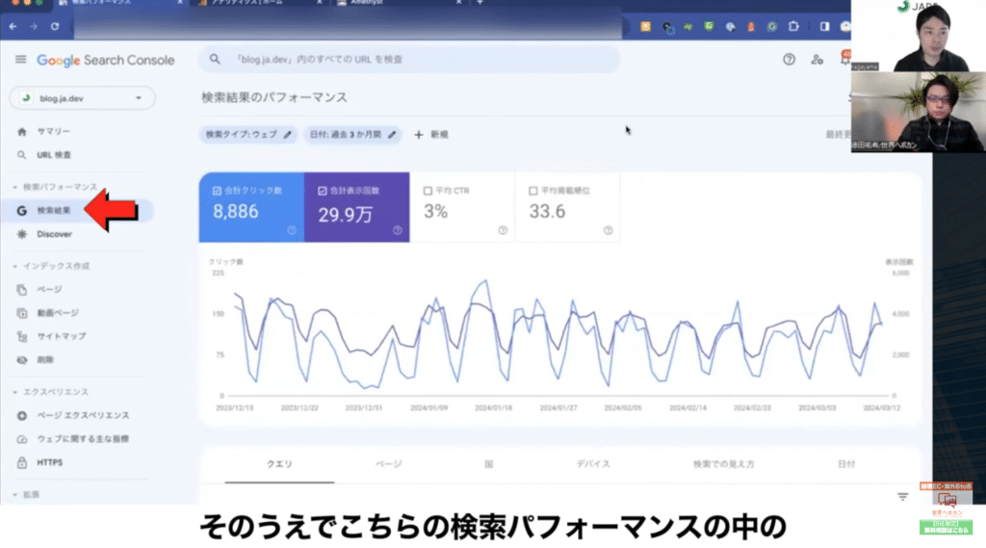This screenshot has height=548, width=986.
Task: Click help icon on the clicks card
Action: (292, 230)
